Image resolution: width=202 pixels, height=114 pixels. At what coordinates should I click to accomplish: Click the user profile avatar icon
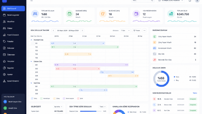coord(197,1)
